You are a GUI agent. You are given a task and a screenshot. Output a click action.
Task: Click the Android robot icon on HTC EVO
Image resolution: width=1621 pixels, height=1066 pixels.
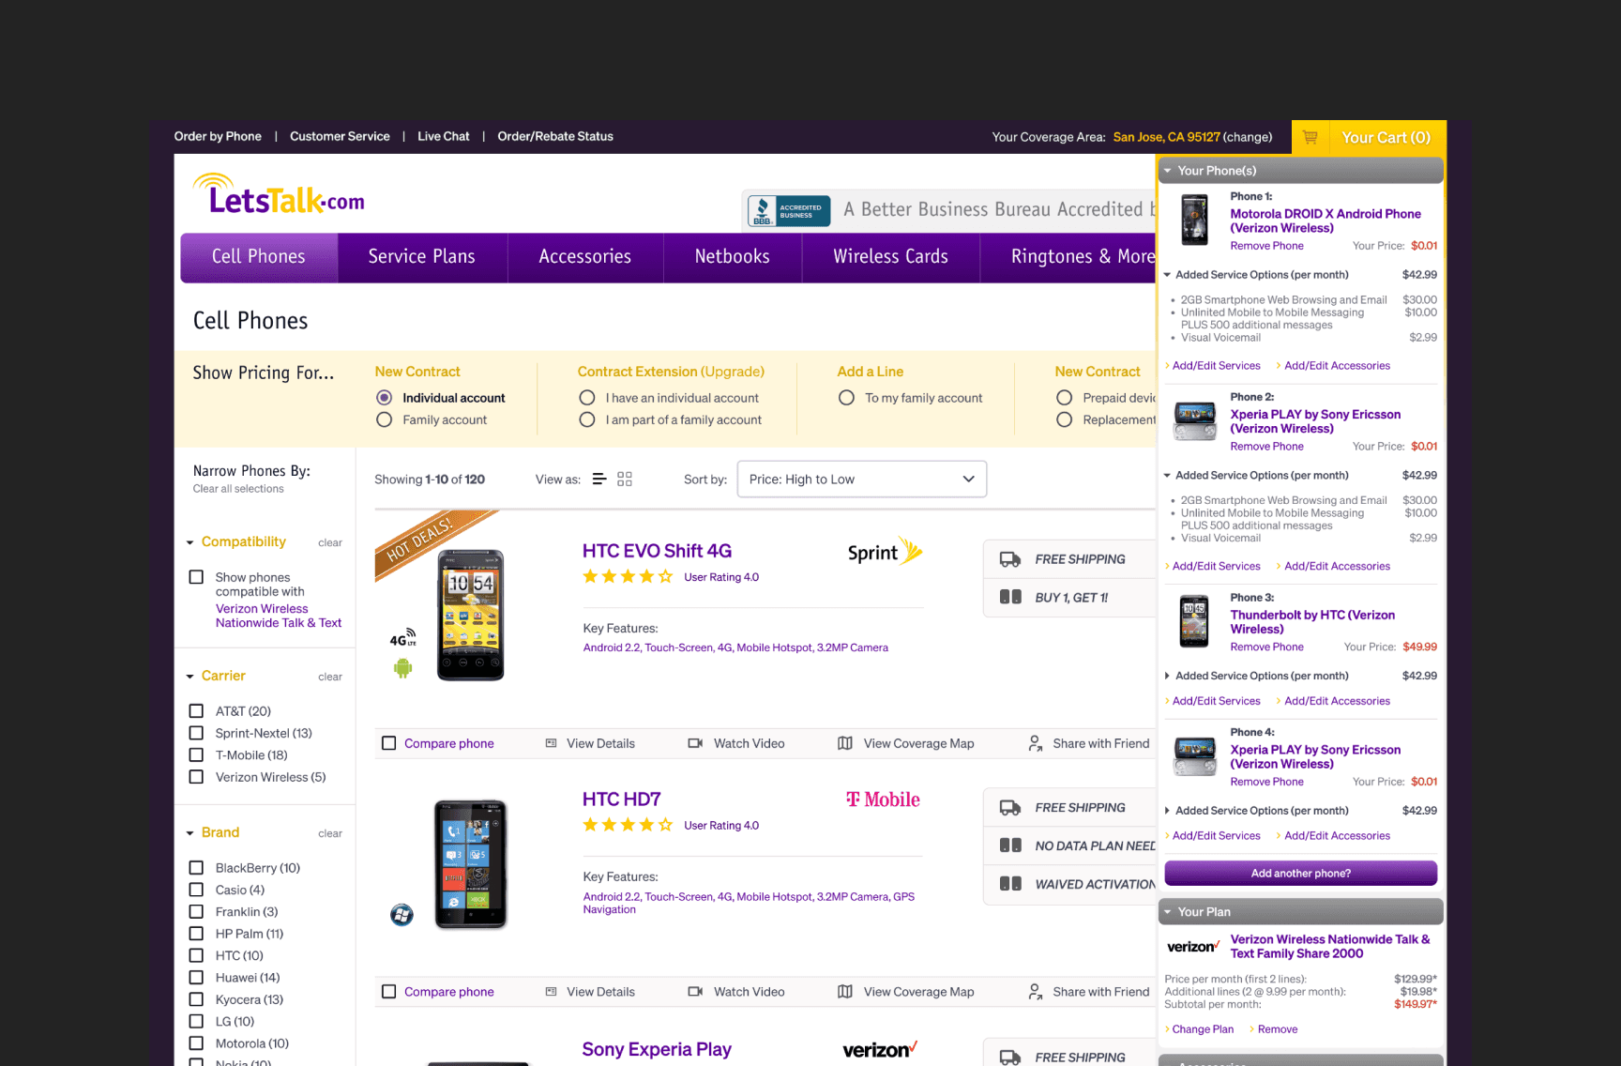coord(402,668)
